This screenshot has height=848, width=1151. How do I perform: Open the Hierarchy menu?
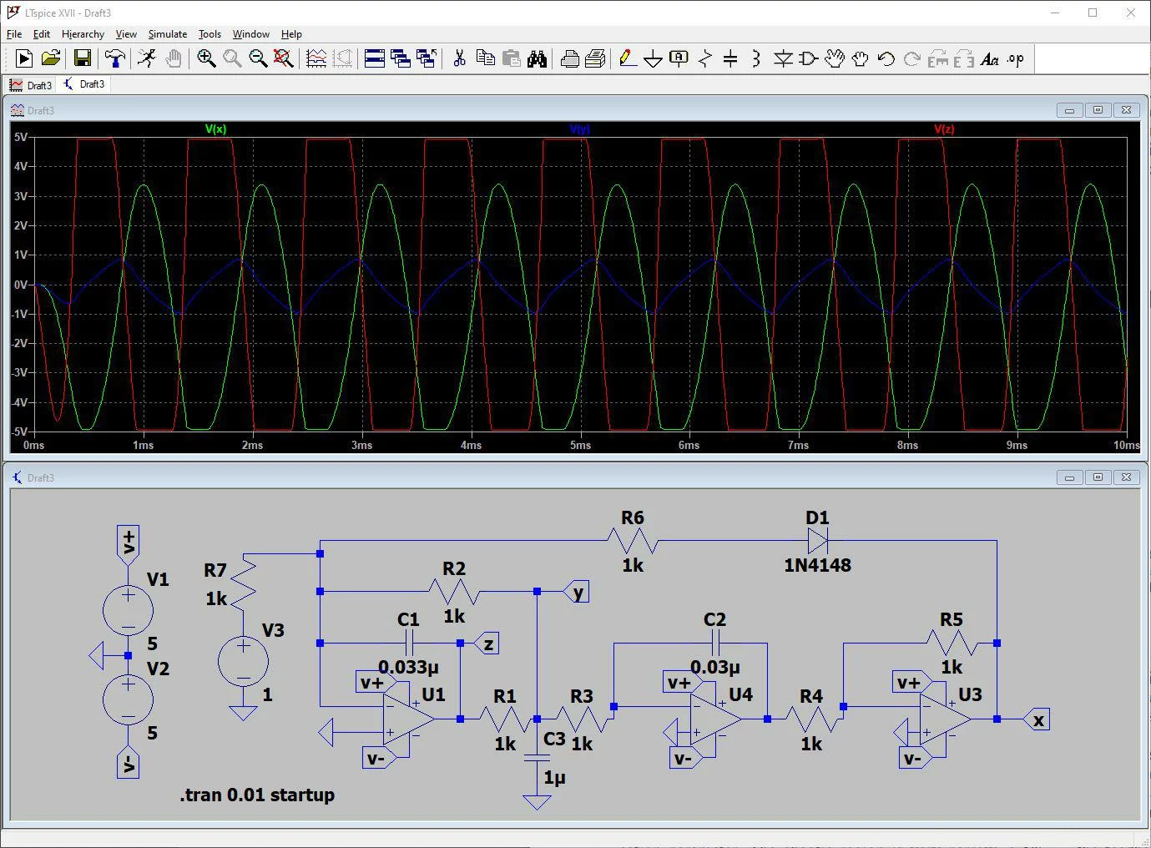click(x=83, y=34)
